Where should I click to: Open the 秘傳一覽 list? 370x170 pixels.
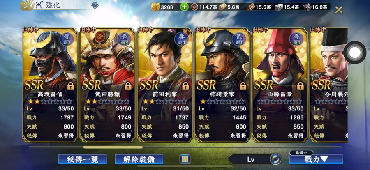point(83,159)
